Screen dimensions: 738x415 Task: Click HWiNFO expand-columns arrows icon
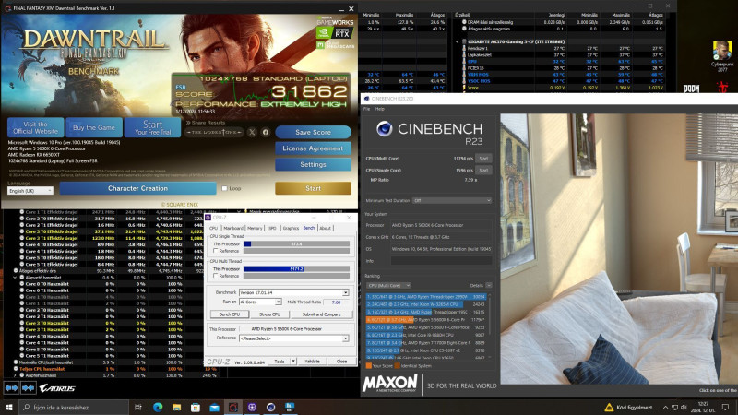tap(11, 388)
